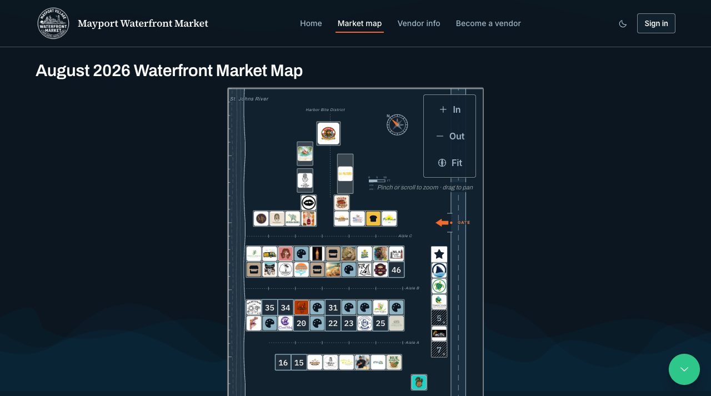Click booth 23
Viewport: 711px width, 396px height.
[x=349, y=323]
